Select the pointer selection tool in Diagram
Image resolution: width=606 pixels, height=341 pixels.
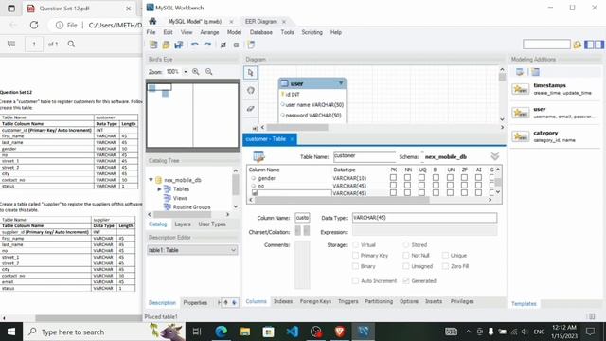click(250, 73)
